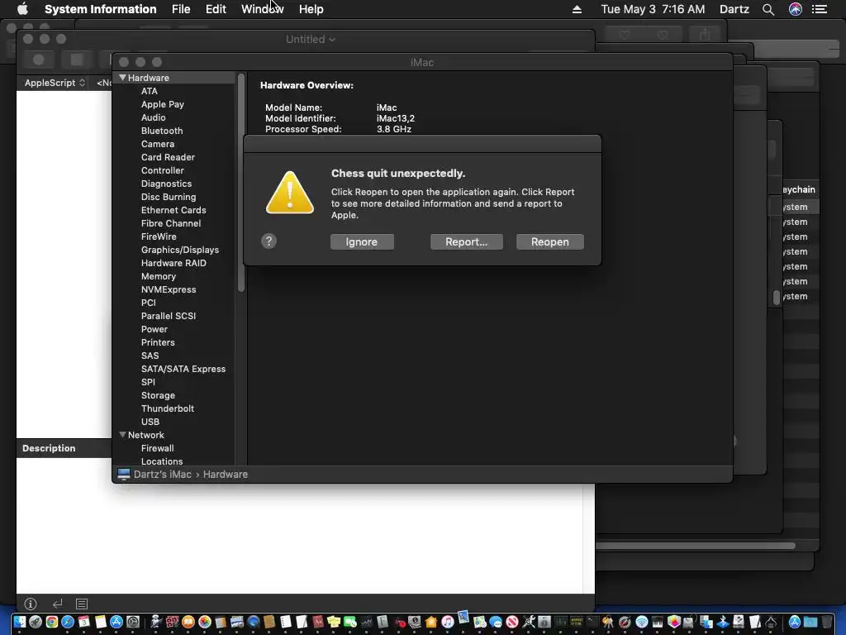Select Memory in sidebar

(158, 276)
